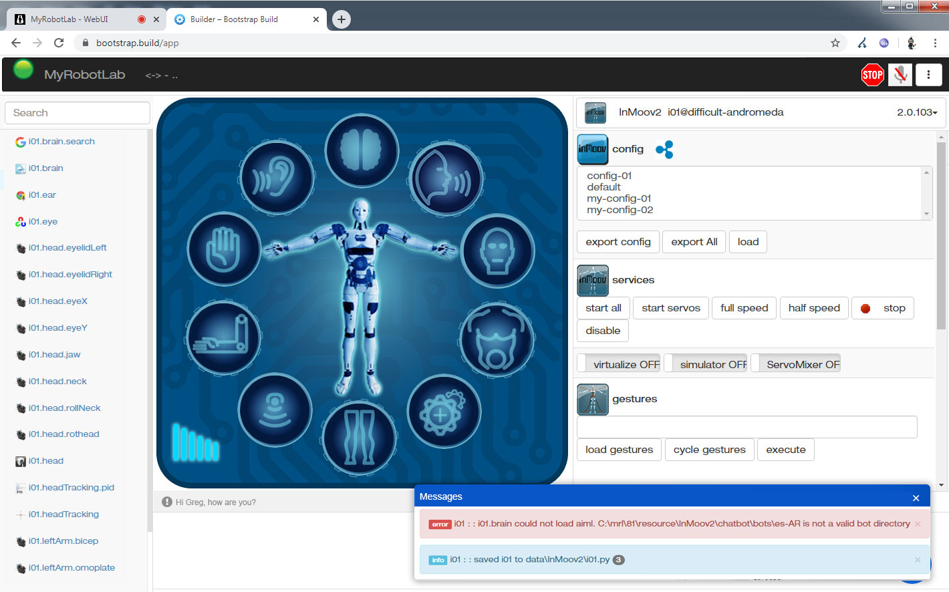The height and width of the screenshot is (592, 949).
Task: Click the ear listening icon
Action: tap(277, 178)
